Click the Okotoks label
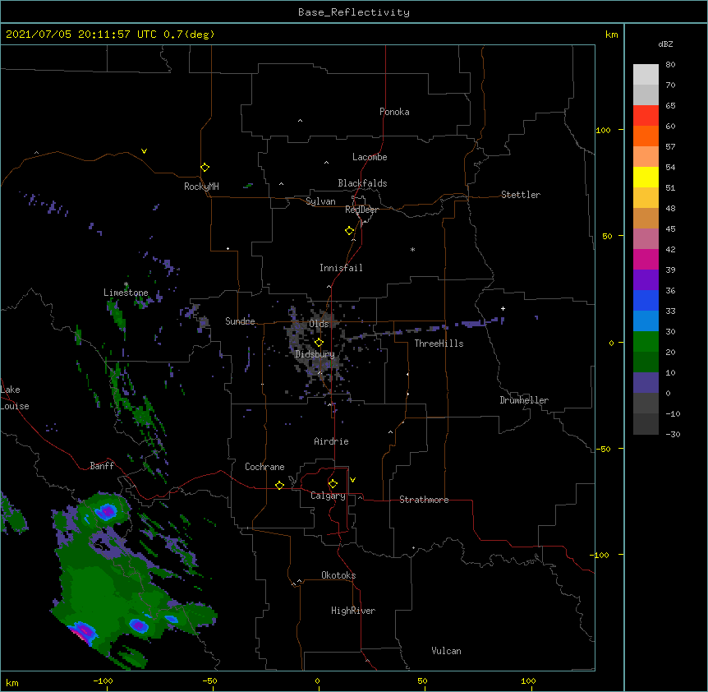 [338, 575]
